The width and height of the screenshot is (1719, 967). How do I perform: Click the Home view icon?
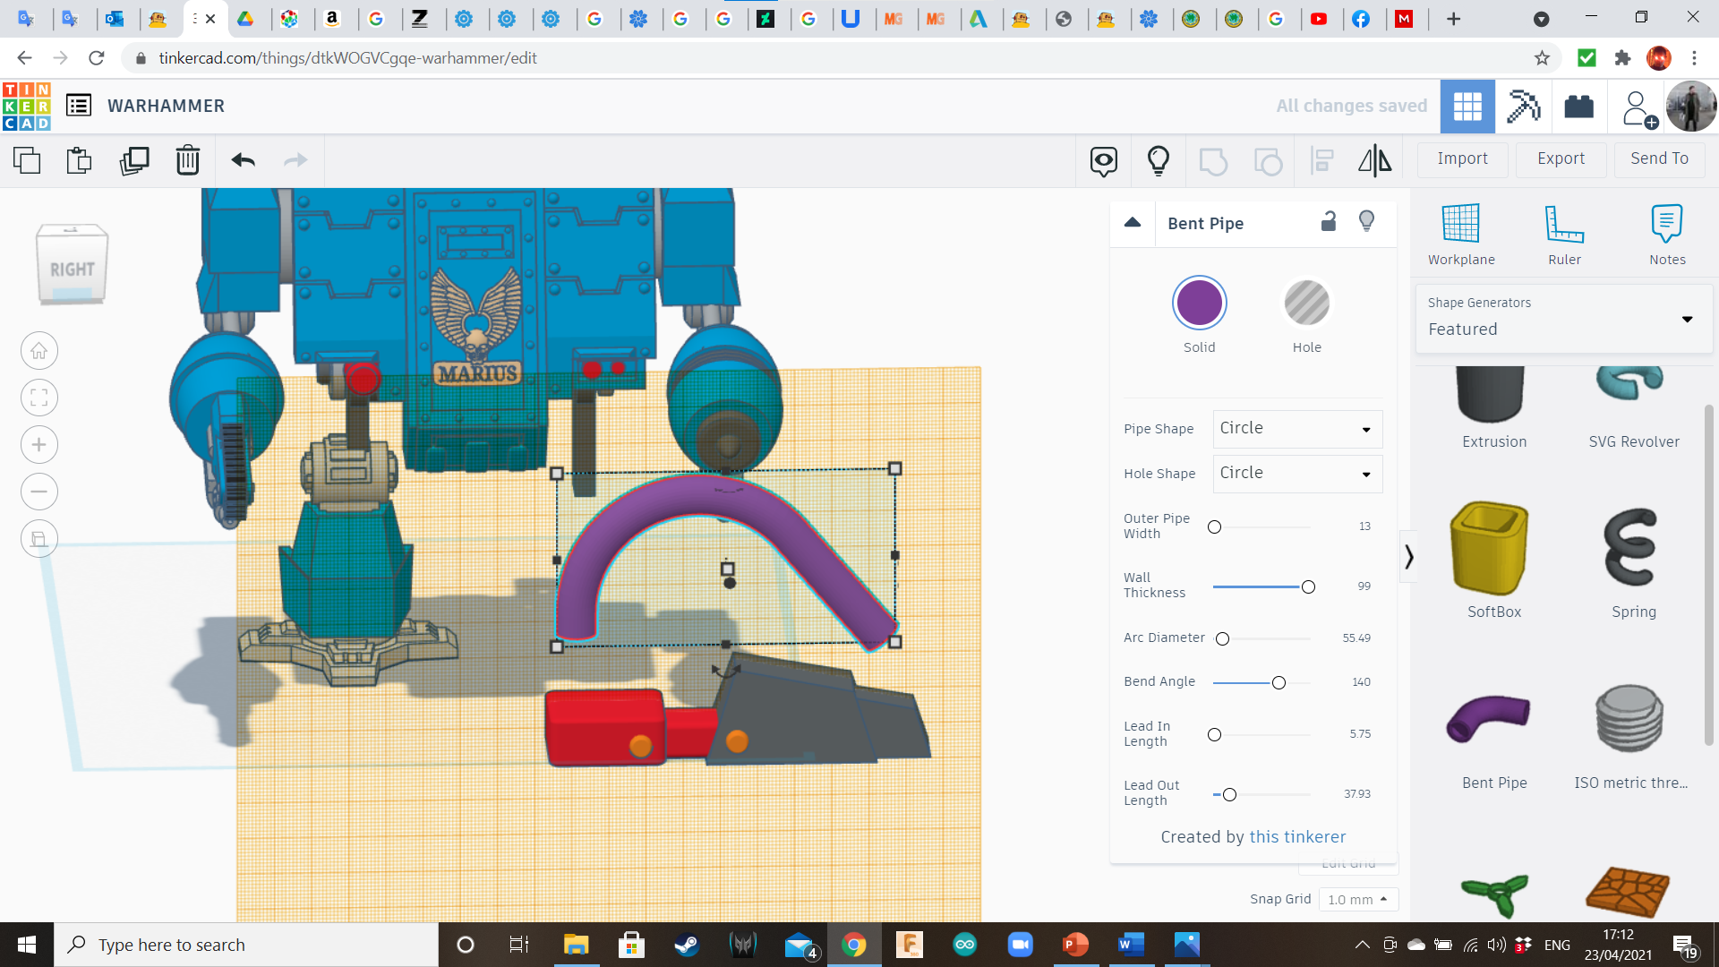click(x=39, y=351)
